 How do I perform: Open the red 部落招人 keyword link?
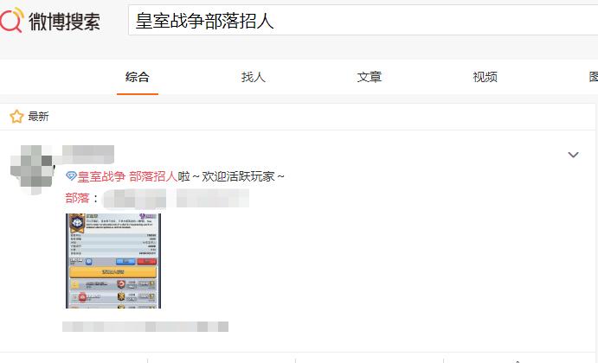point(153,176)
